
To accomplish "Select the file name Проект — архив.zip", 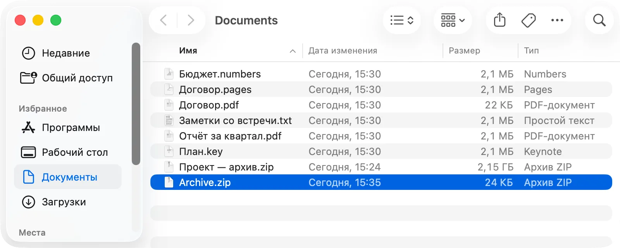I will [226, 167].
